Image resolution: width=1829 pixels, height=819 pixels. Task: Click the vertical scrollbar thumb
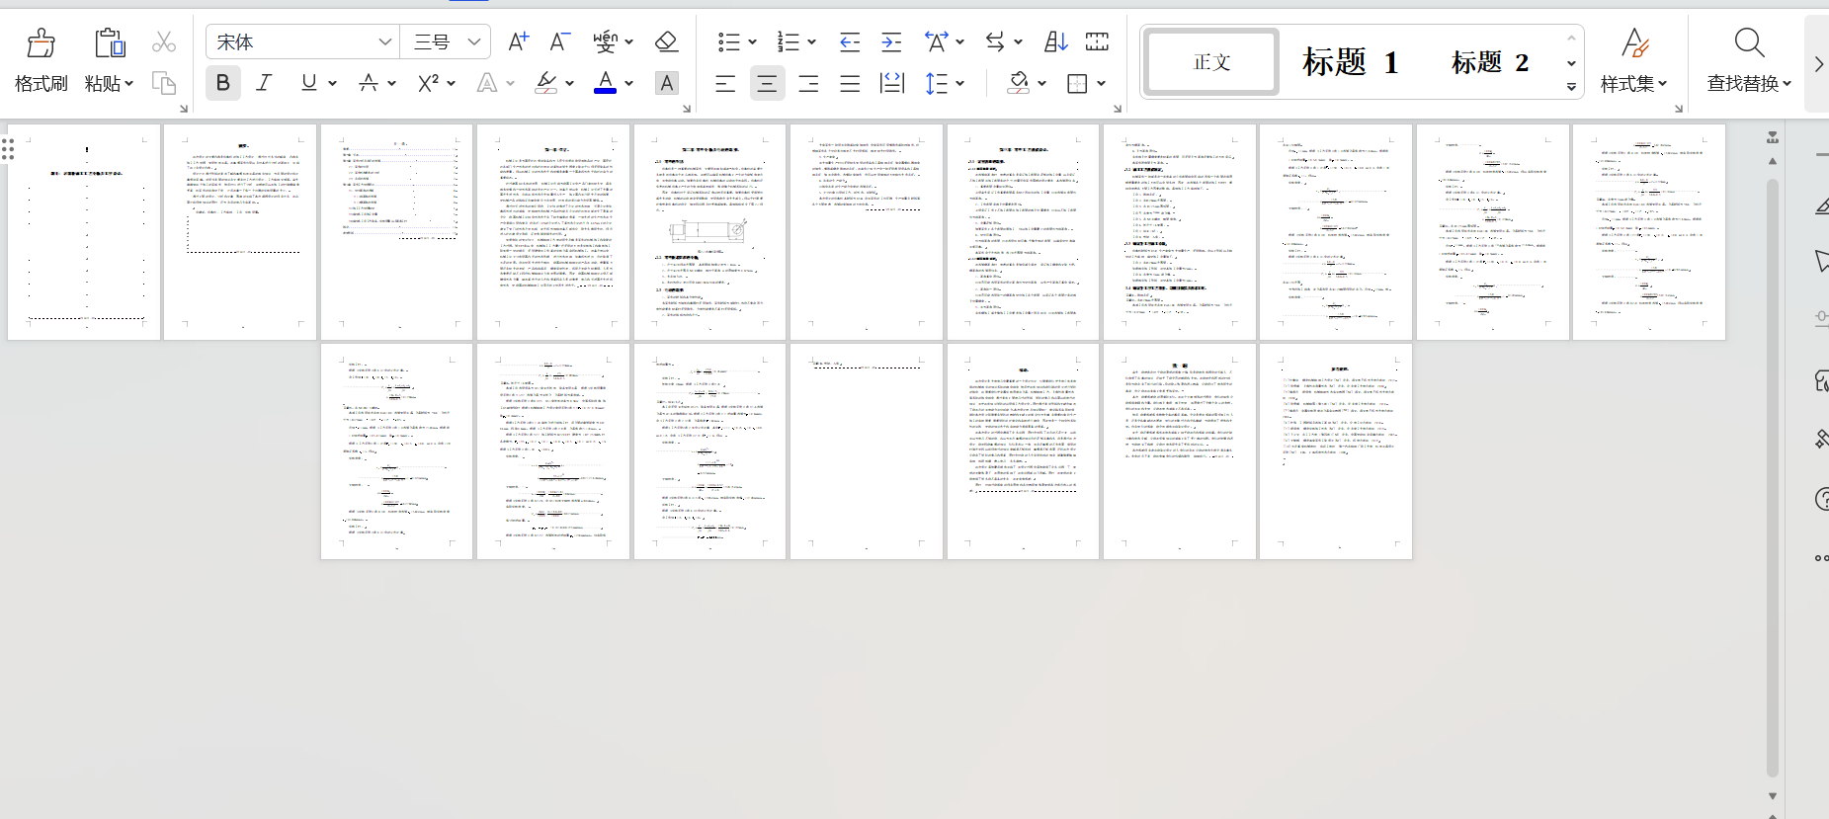coord(1773,477)
